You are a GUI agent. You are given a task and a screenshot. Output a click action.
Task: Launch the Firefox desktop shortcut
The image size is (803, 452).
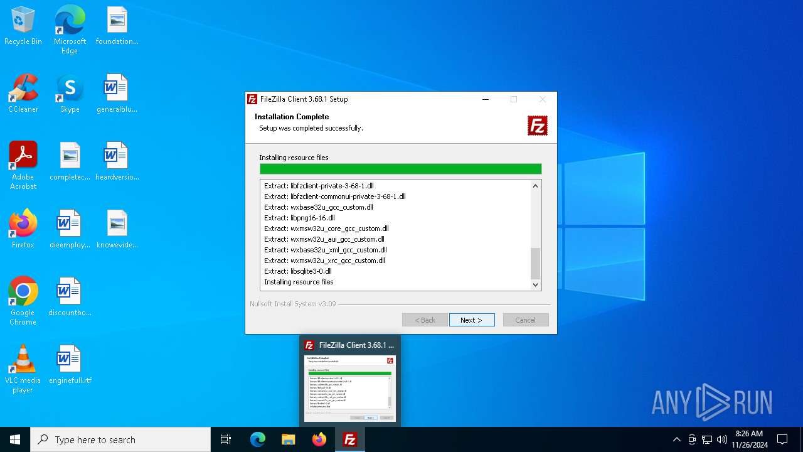(x=23, y=230)
